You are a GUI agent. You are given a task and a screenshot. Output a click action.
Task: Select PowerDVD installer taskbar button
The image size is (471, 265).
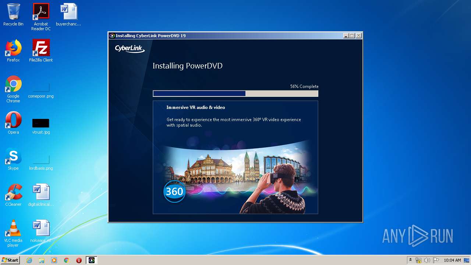(92, 260)
